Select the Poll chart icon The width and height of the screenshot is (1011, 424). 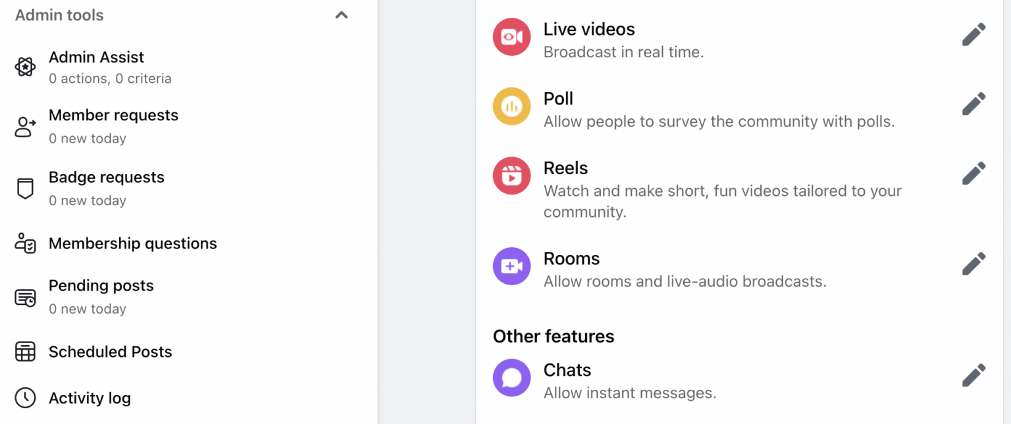[511, 106]
